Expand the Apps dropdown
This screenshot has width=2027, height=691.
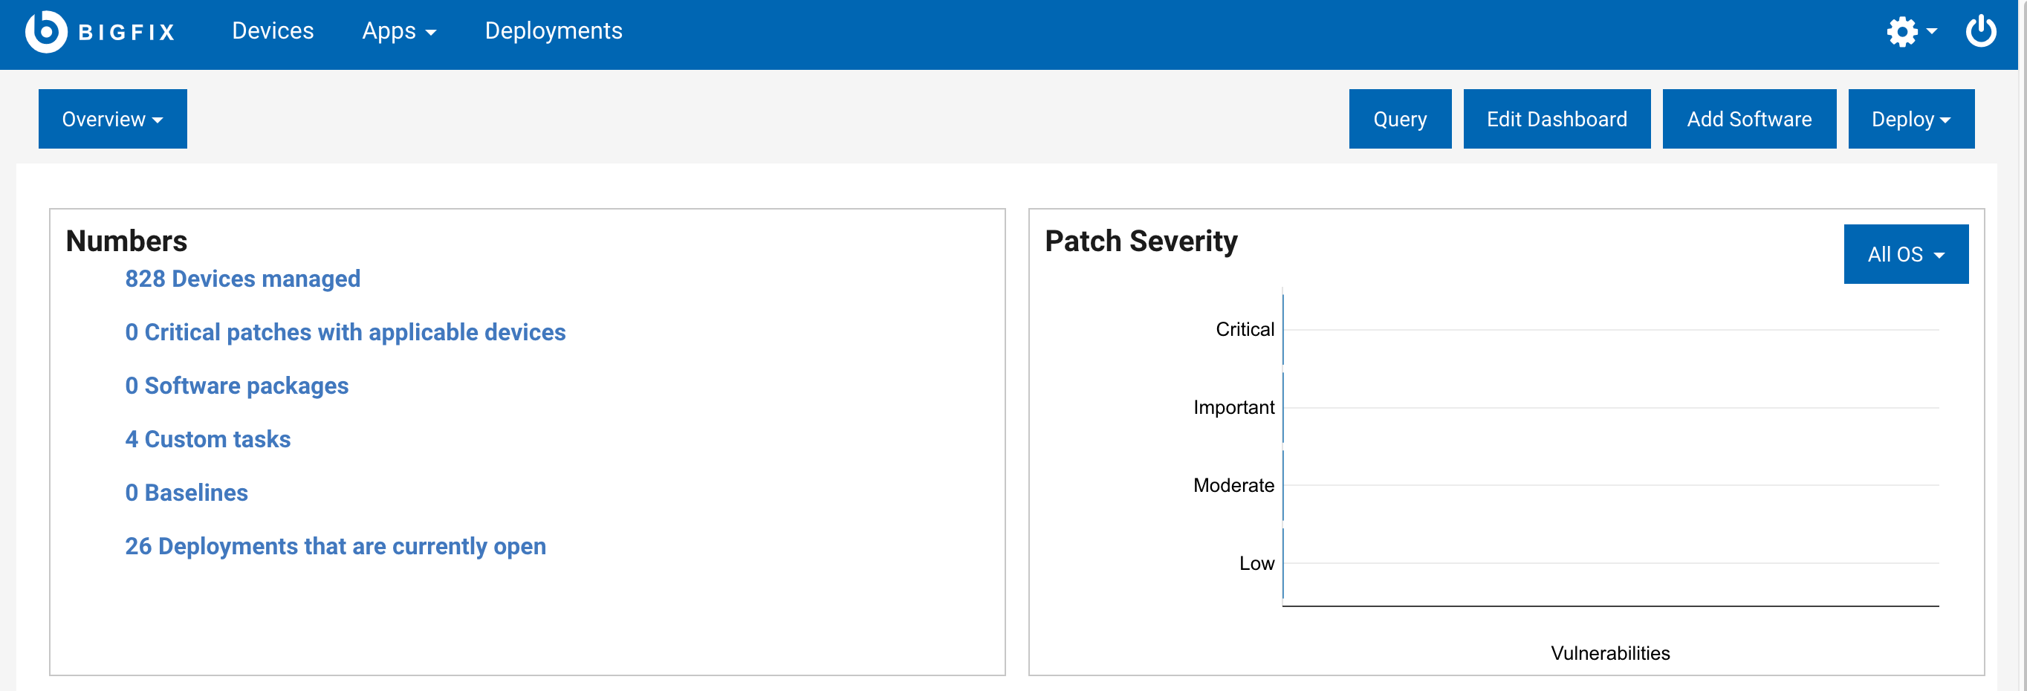point(398,31)
